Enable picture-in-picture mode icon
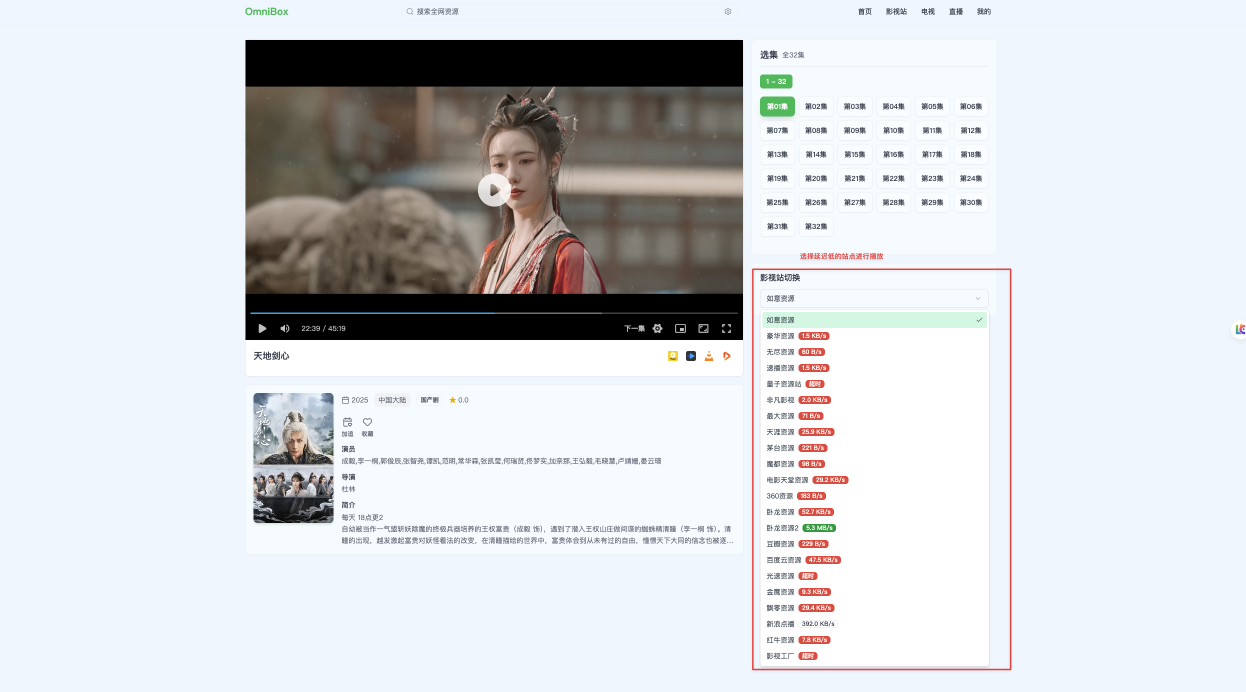1246x692 pixels. coord(680,328)
